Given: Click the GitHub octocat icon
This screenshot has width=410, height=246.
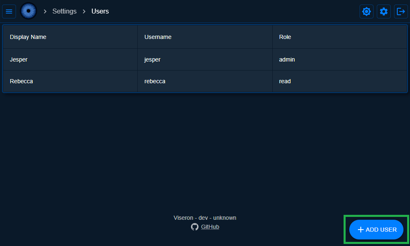Looking at the screenshot, I should point(195,227).
